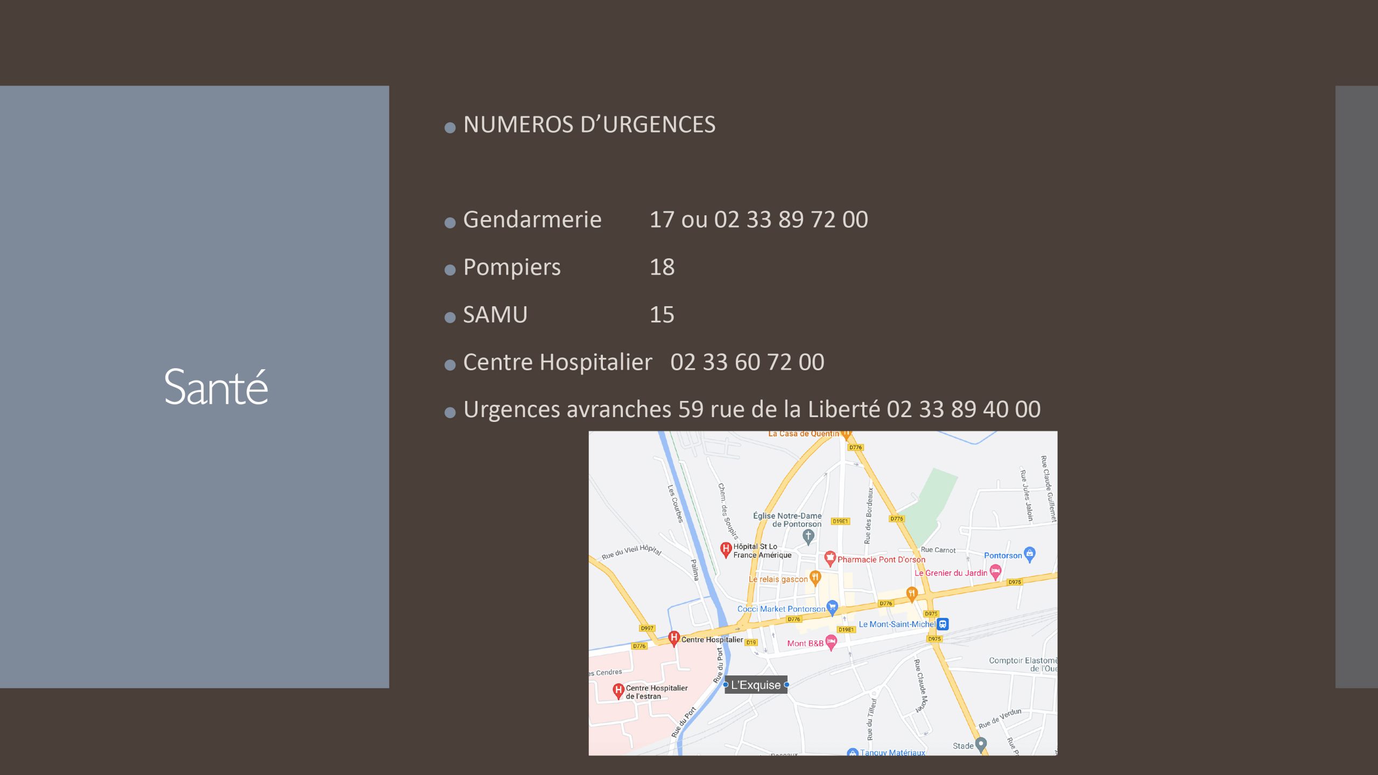Click the Cocci Market shopping cart pin
Screen dimensions: 1378x775
pyautogui.click(x=832, y=607)
